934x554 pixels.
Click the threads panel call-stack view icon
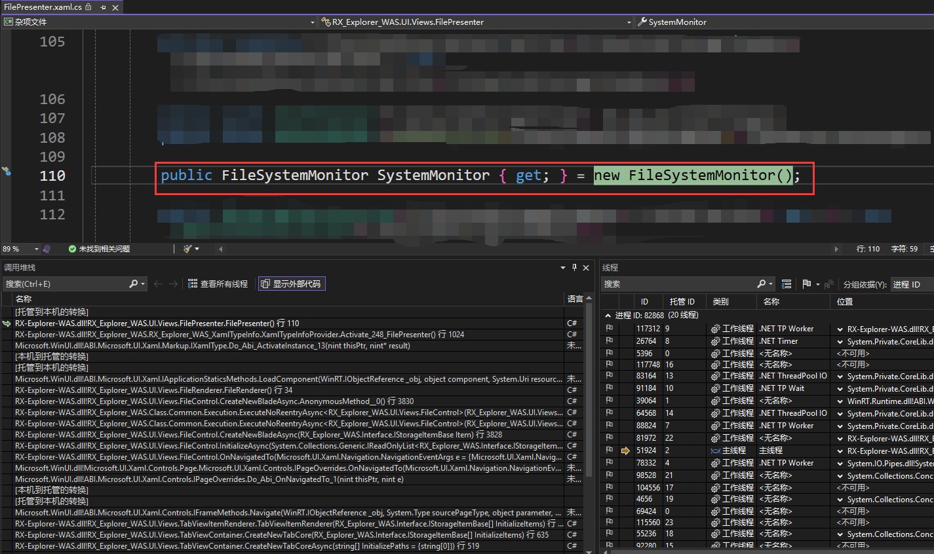787,284
